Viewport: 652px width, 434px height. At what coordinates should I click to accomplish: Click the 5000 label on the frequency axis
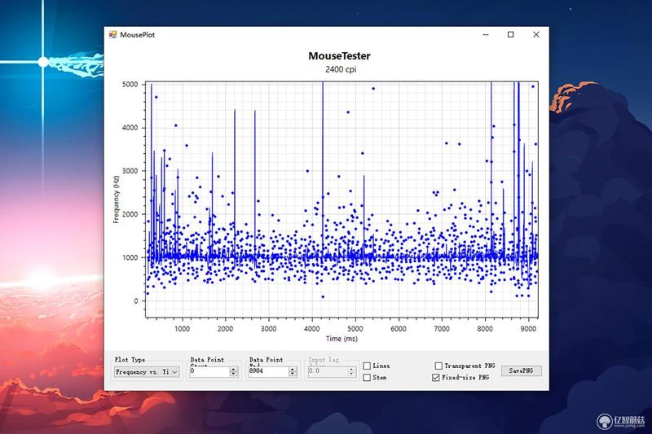pyautogui.click(x=130, y=85)
